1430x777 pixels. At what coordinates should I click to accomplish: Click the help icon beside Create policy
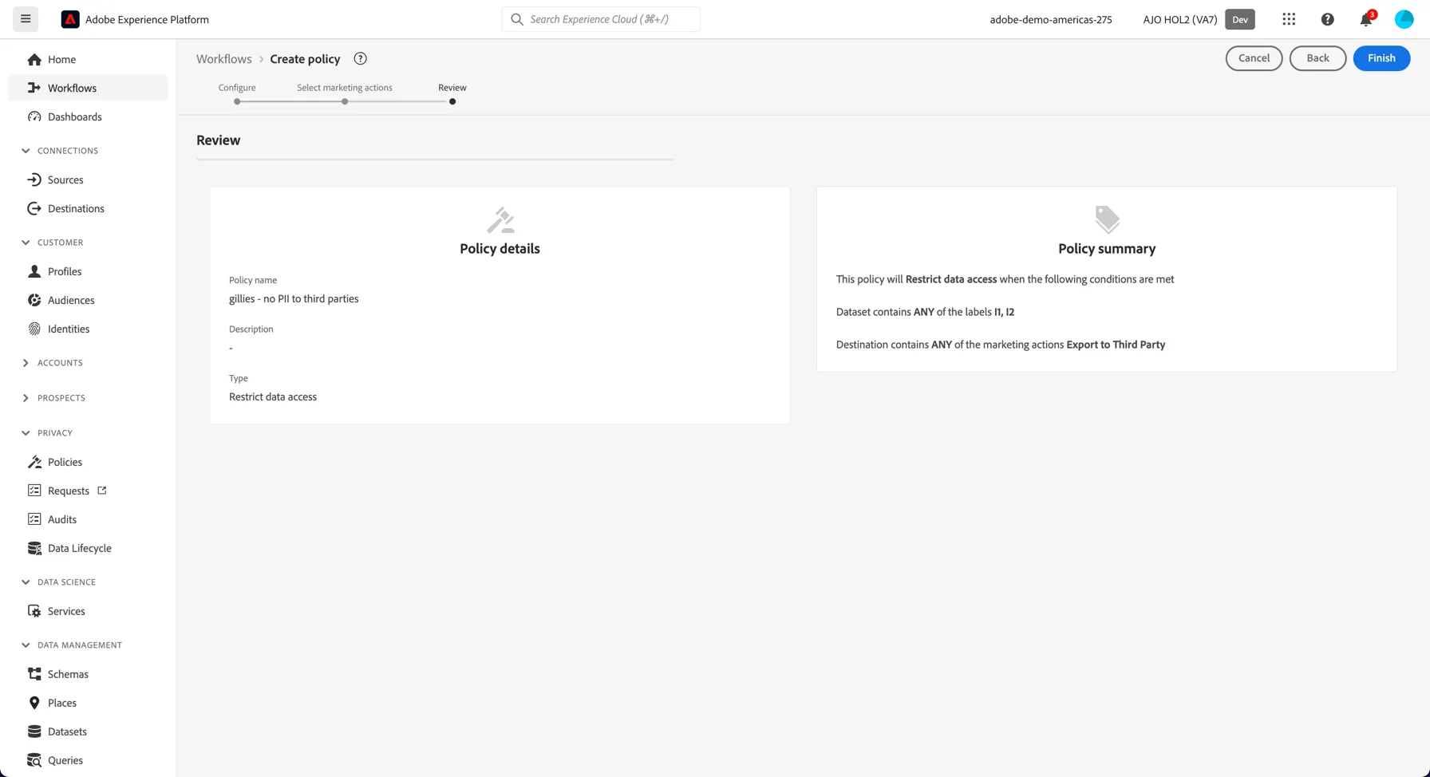pyautogui.click(x=360, y=58)
